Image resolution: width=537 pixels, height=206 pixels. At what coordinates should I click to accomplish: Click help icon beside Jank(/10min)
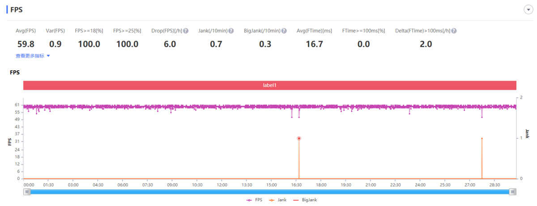point(231,31)
